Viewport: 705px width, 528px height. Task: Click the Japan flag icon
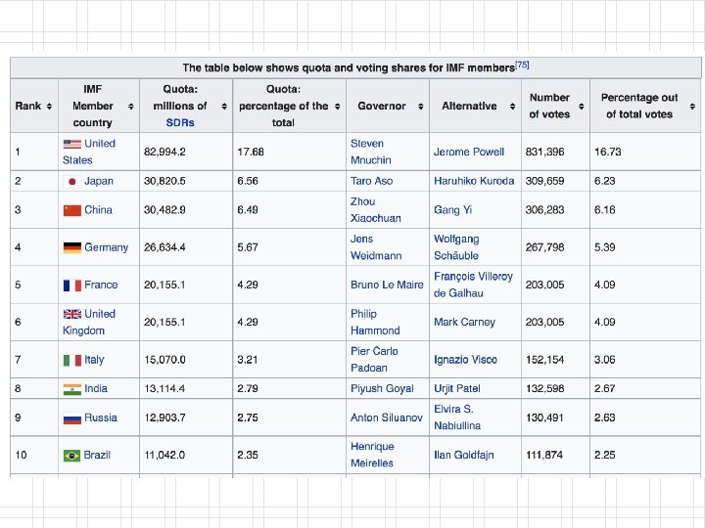tap(71, 181)
